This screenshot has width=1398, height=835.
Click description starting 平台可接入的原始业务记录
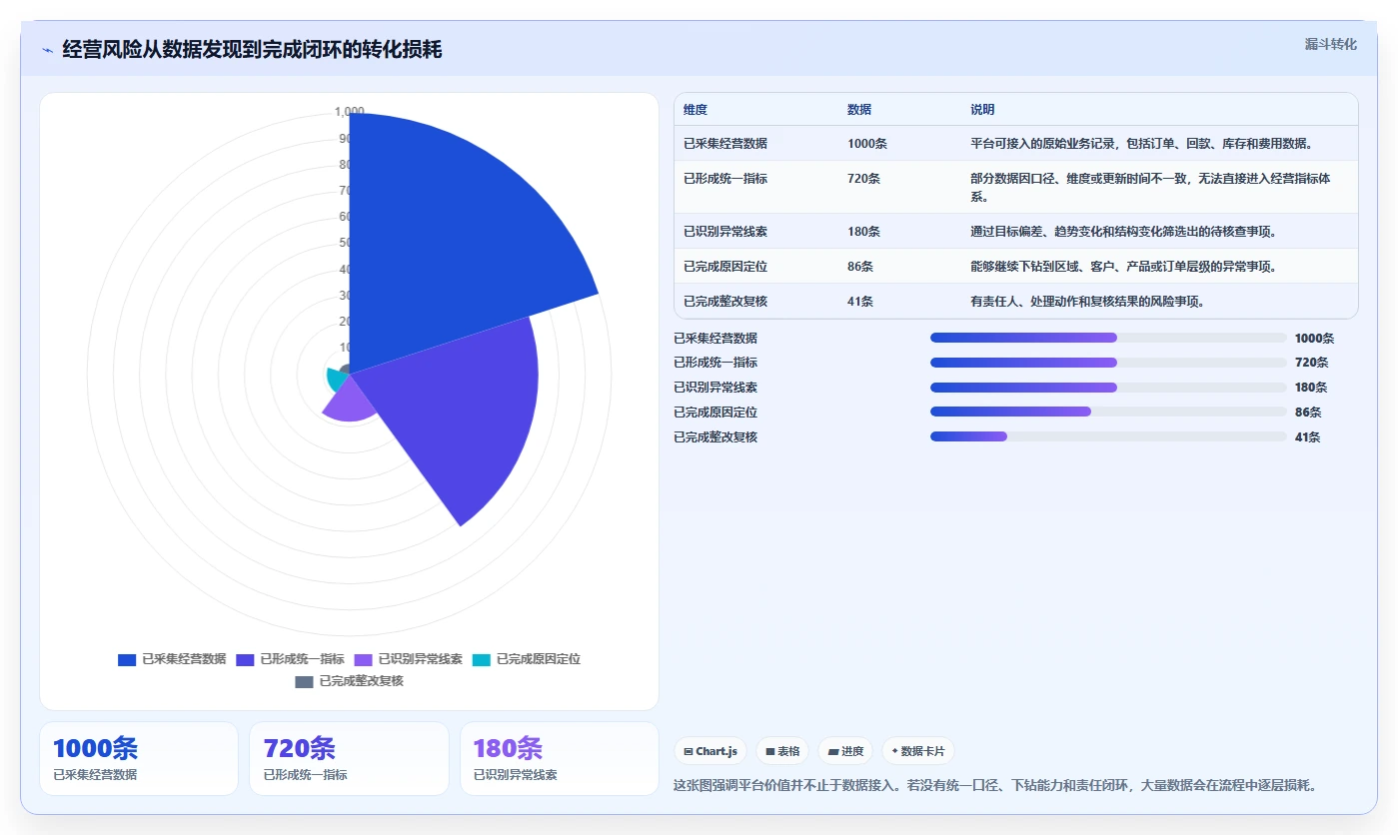(1142, 144)
